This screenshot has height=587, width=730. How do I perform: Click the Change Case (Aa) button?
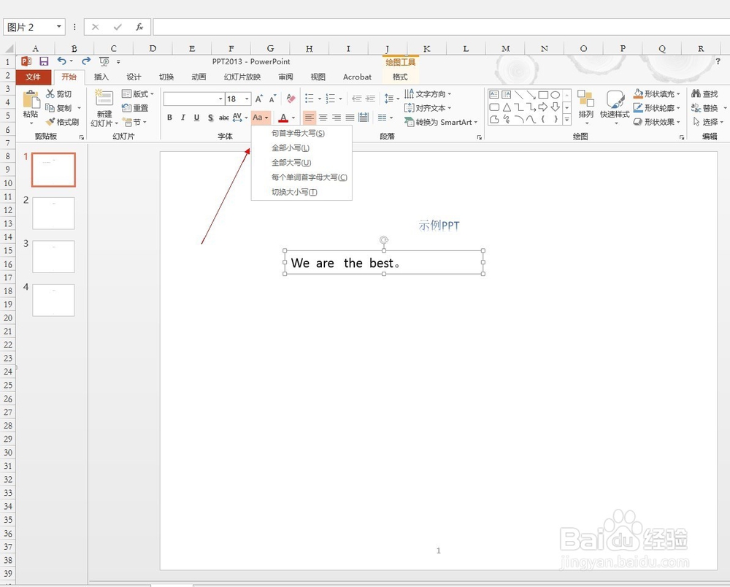pyautogui.click(x=261, y=118)
